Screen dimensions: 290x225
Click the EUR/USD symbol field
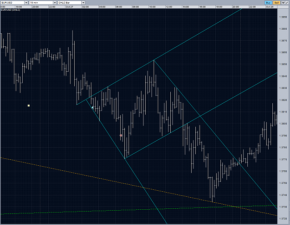13,3
